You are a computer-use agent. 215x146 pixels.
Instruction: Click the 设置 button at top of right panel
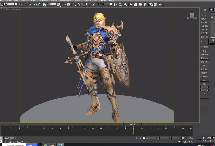click(x=204, y=9)
